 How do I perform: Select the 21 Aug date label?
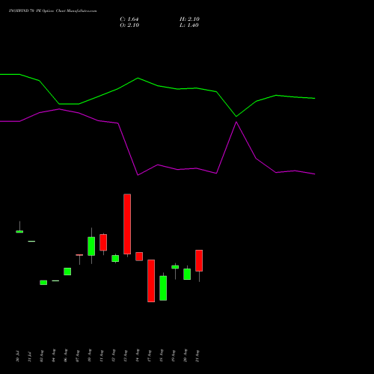(x=197, y=356)
